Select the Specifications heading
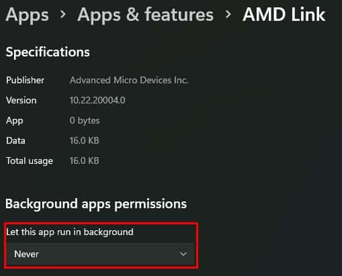 (x=48, y=52)
